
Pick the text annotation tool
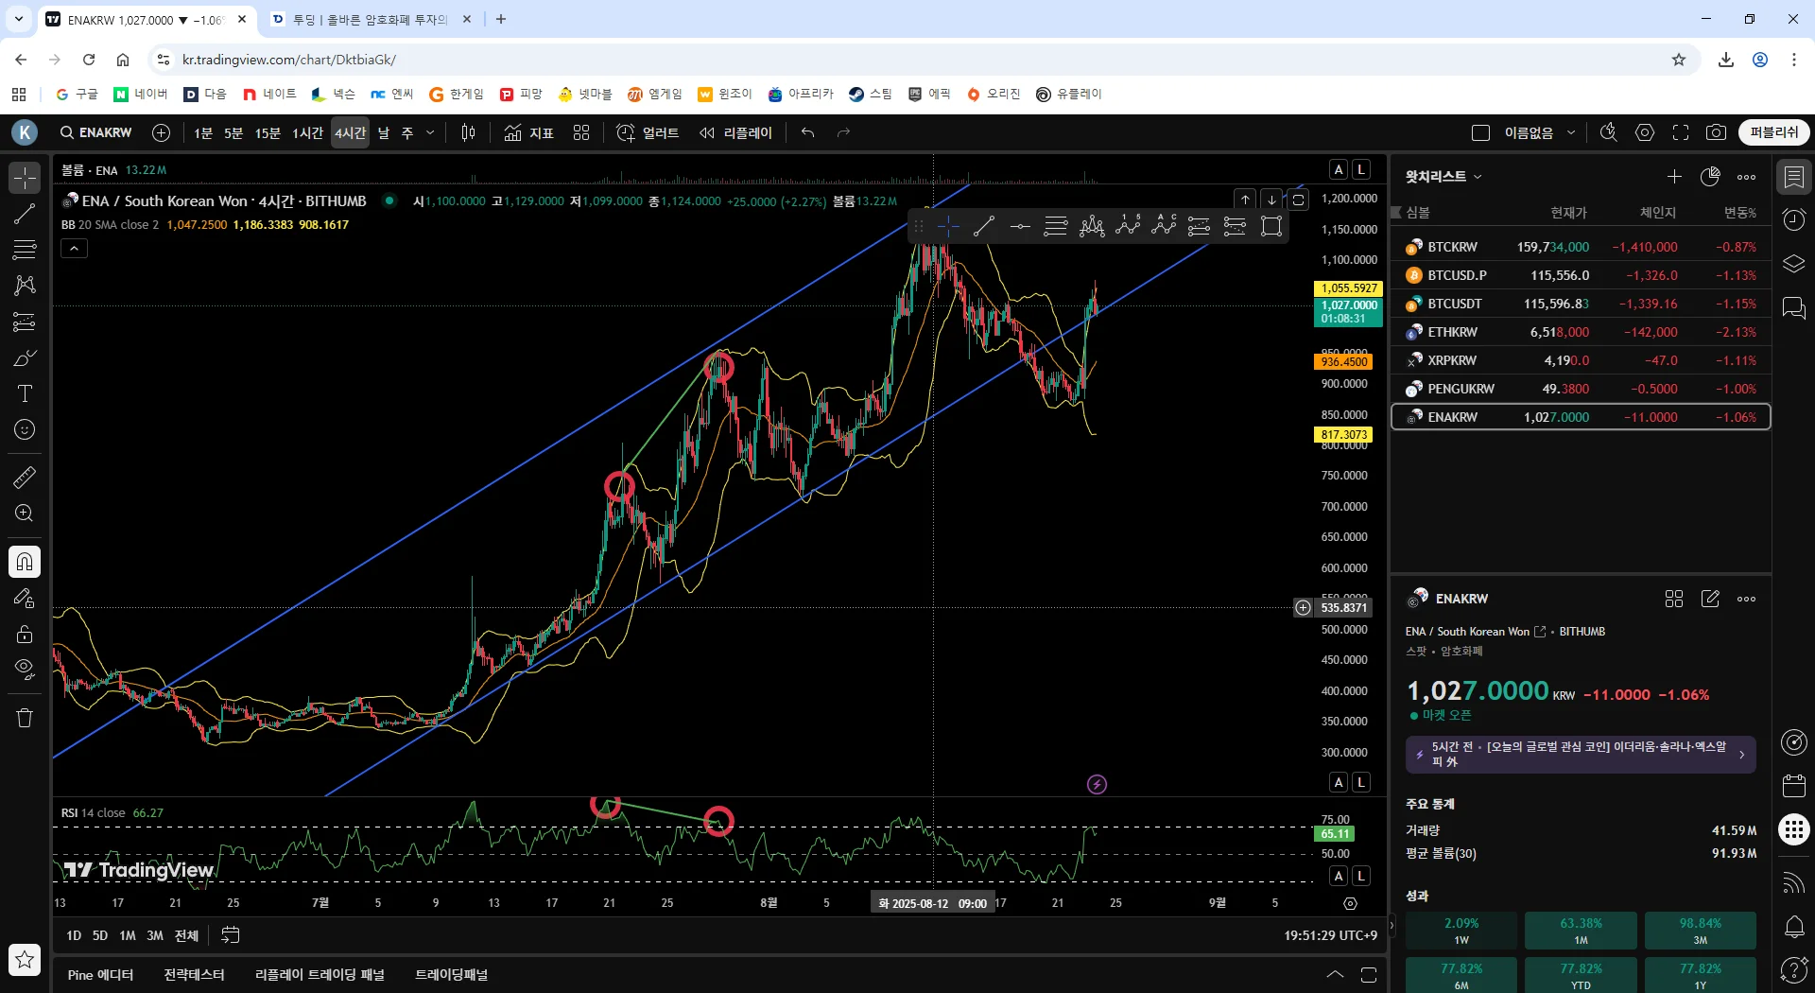(x=25, y=393)
